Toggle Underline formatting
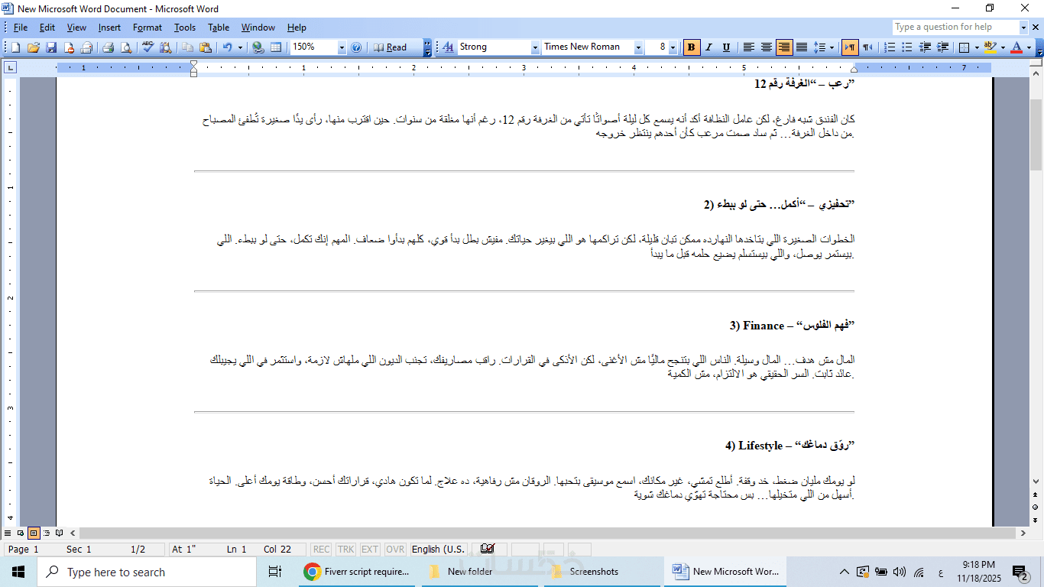Viewport: 1044px width, 587px height. click(x=726, y=47)
